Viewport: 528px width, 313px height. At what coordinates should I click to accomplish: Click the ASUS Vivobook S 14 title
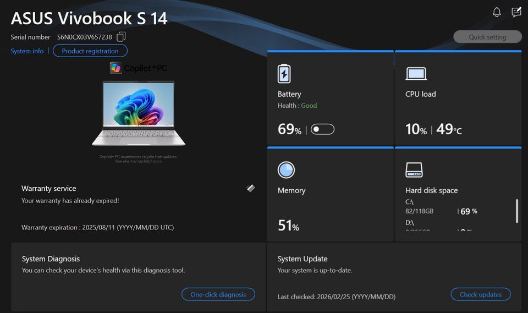click(x=89, y=18)
